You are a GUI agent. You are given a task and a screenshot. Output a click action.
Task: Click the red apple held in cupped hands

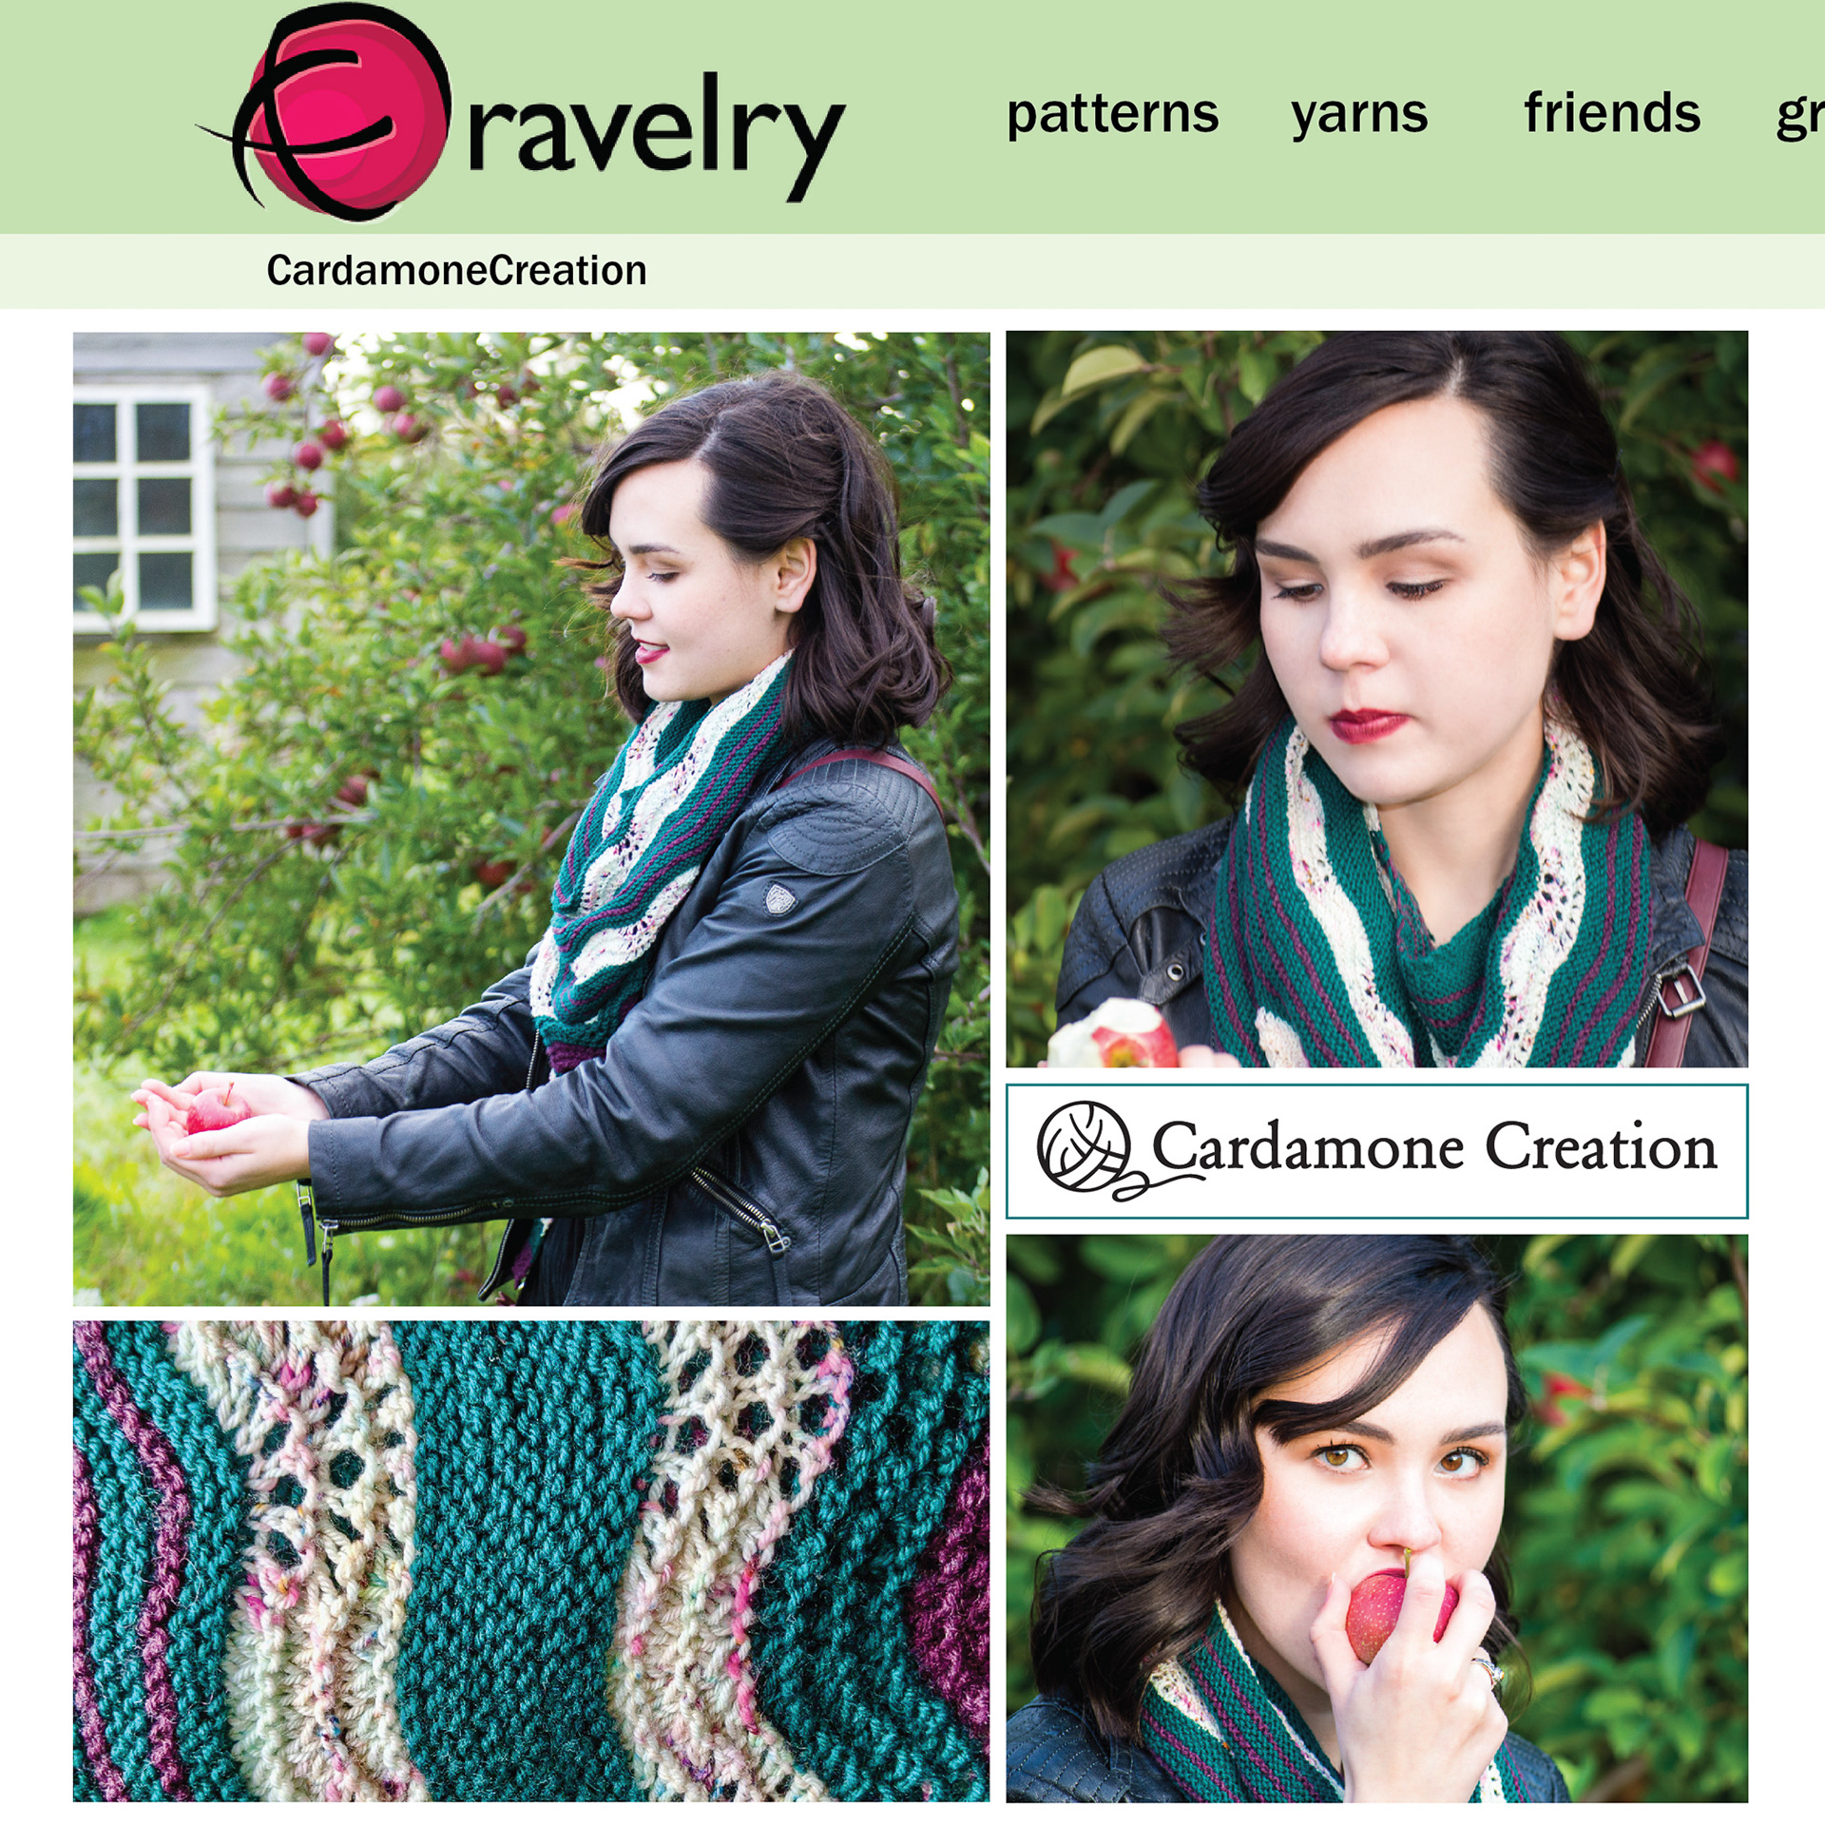click(x=218, y=1110)
